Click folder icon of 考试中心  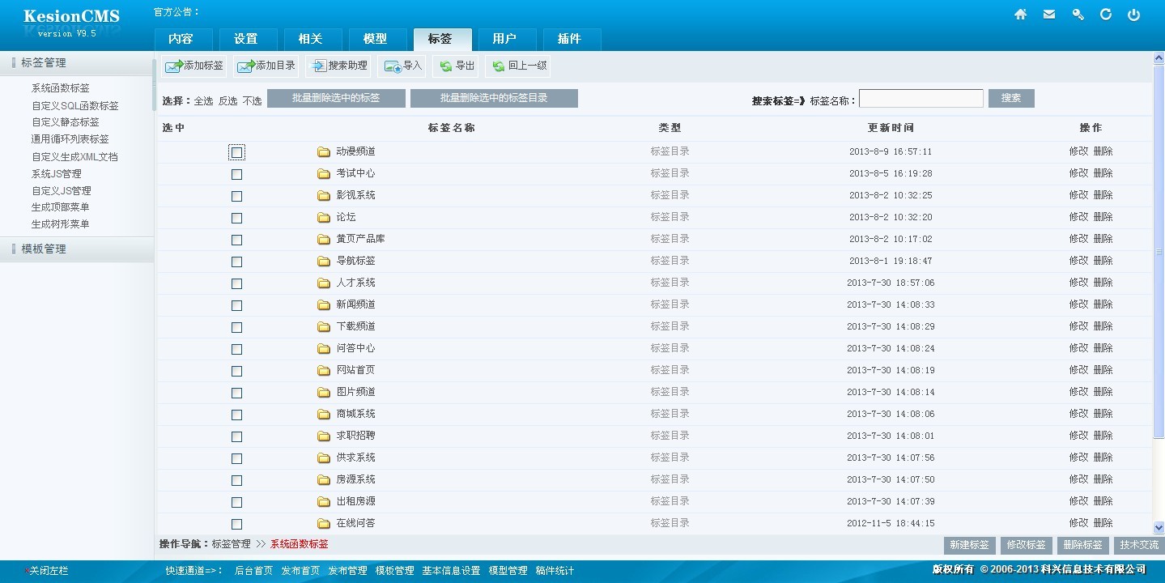tap(324, 173)
